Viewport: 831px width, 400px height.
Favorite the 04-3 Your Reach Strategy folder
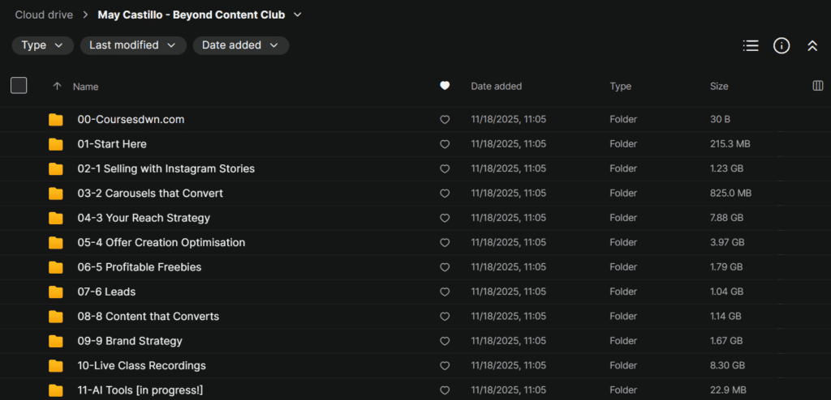(445, 218)
